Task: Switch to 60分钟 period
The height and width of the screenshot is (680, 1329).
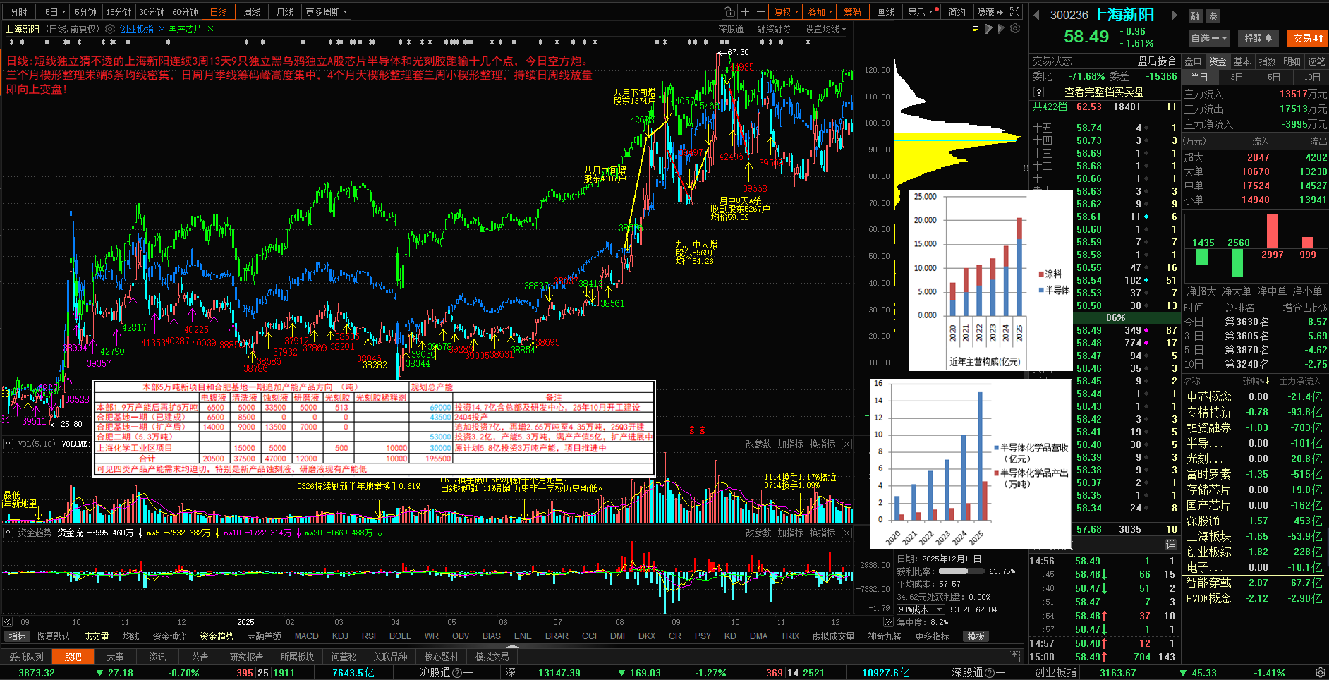Action: 185,12
